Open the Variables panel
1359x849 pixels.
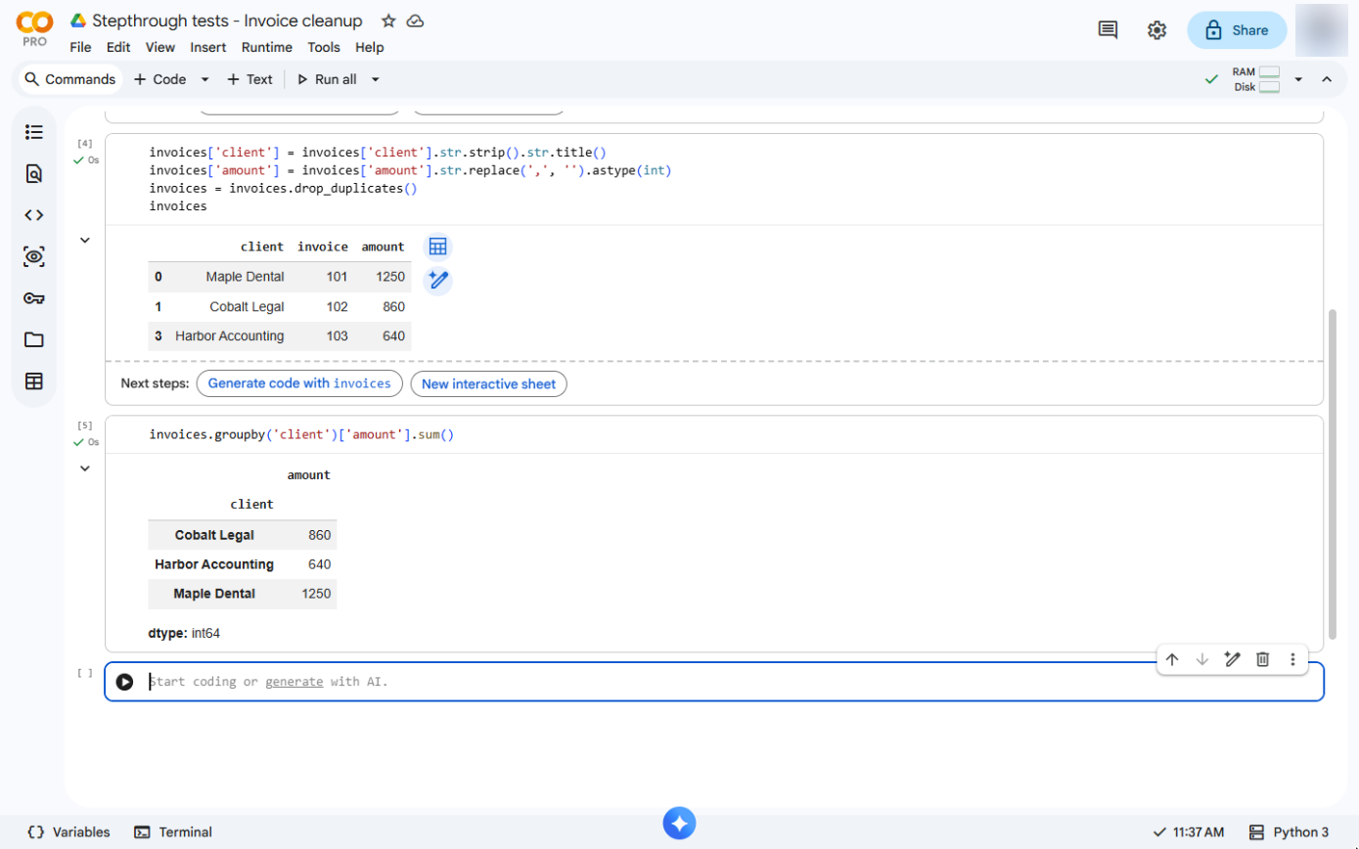pos(68,832)
